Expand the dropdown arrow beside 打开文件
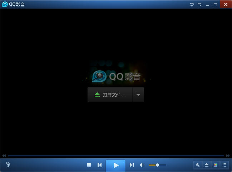 point(138,95)
